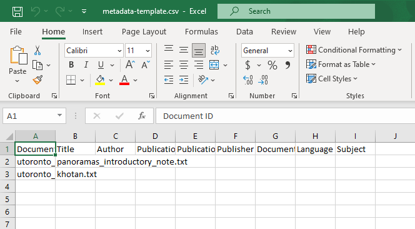The height and width of the screenshot is (229, 415).
Task: Switch to the Data tab
Action: [x=244, y=32]
